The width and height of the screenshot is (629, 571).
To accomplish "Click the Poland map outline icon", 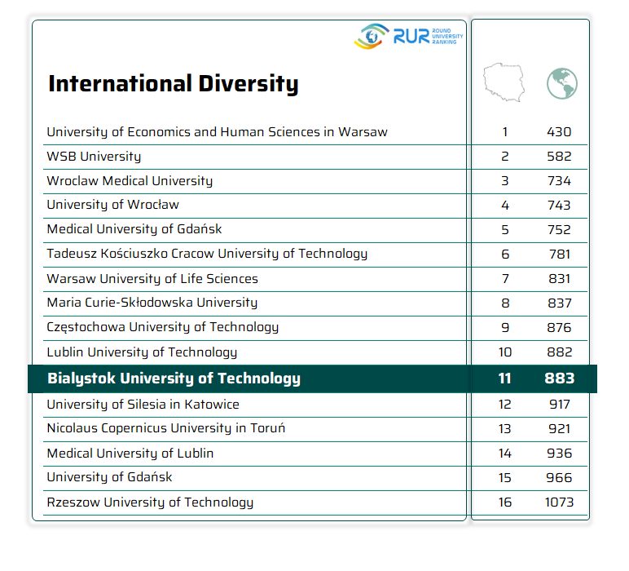I will (x=504, y=82).
